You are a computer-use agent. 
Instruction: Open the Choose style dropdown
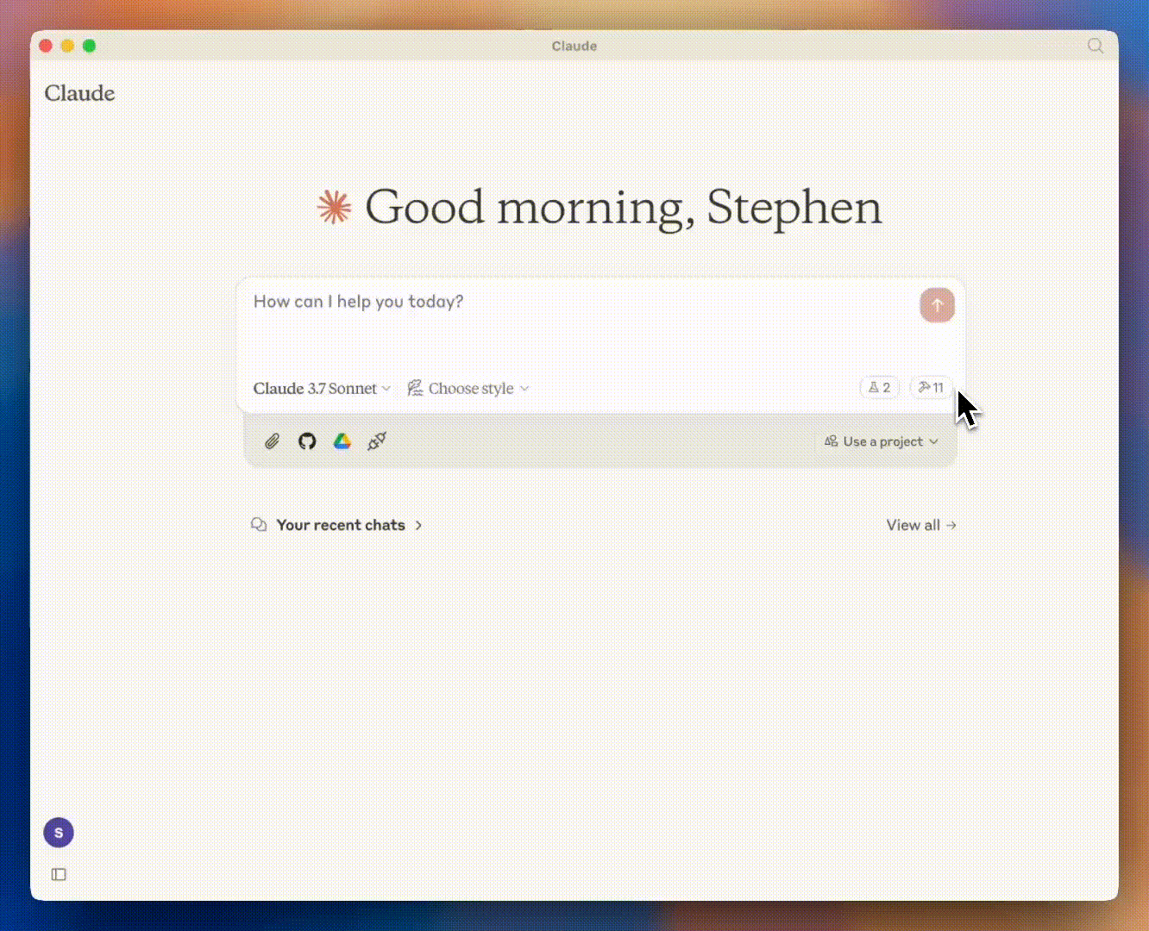[x=468, y=389]
